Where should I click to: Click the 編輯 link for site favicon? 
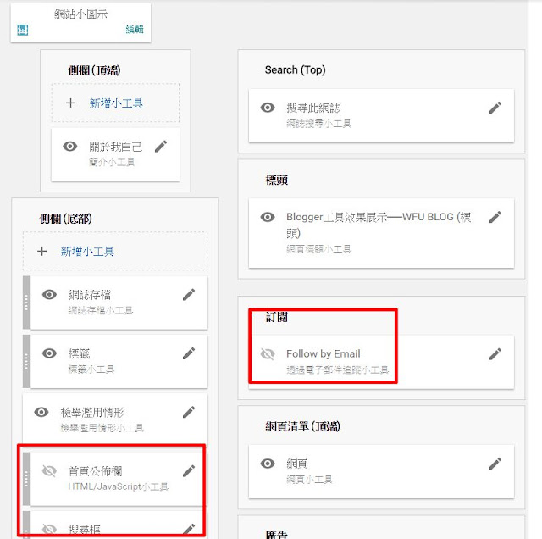(135, 30)
